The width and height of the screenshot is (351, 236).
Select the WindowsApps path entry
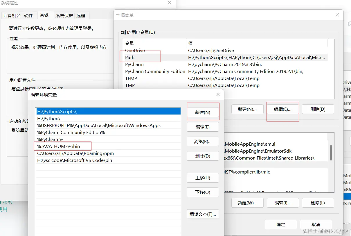pyautogui.click(x=108, y=125)
